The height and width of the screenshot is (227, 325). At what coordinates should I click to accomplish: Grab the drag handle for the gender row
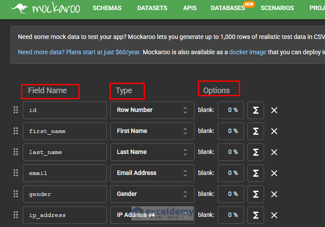[16, 194]
